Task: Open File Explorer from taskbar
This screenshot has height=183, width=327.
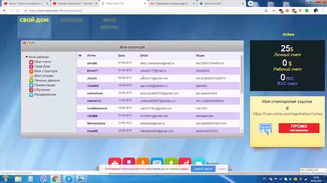Action: pyautogui.click(x=18, y=179)
